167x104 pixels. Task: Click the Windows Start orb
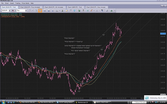pyautogui.click(x=3, y=102)
